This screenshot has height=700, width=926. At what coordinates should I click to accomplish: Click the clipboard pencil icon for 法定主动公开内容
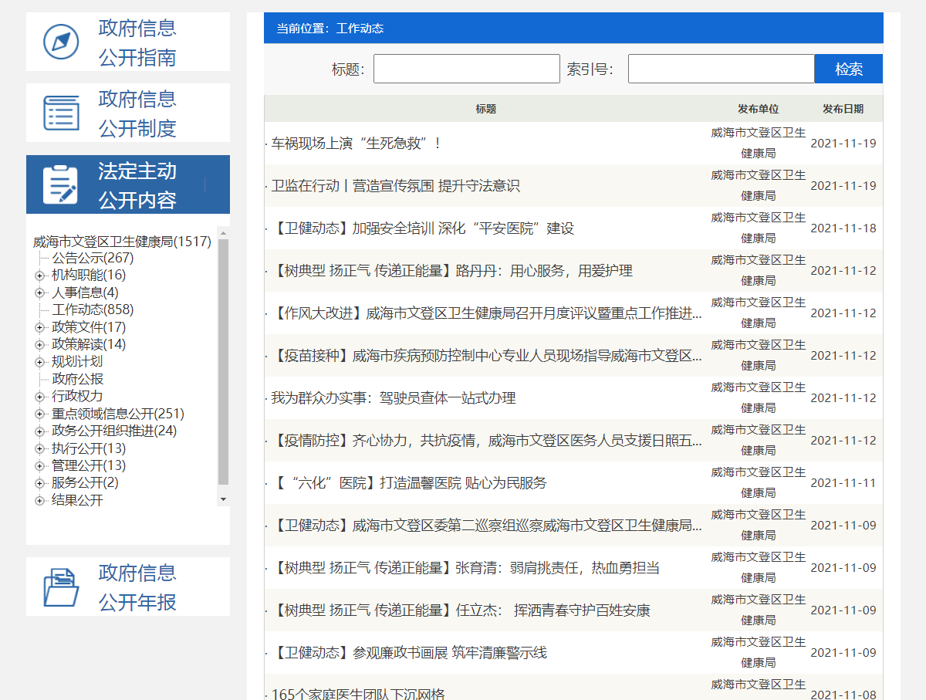(61, 184)
